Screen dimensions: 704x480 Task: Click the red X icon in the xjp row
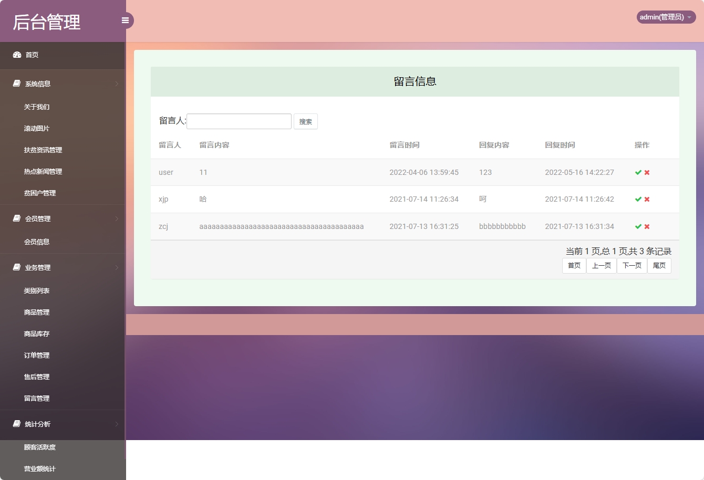point(647,199)
